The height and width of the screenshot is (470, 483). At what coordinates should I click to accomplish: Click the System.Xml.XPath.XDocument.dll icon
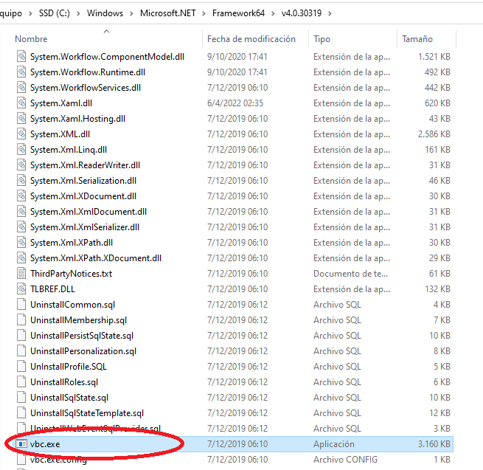pos(21,258)
